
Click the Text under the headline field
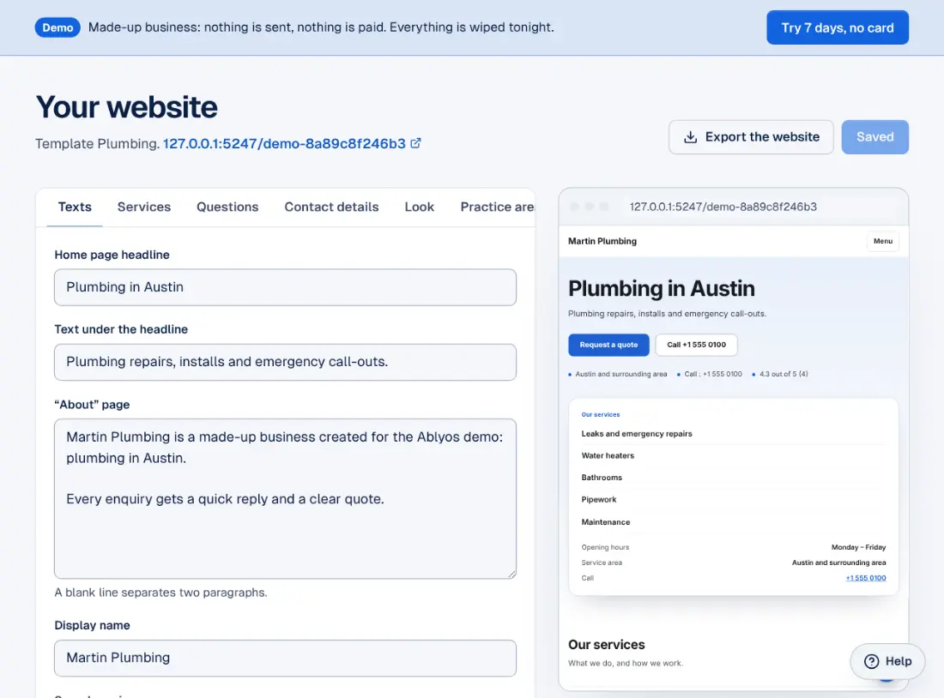tap(286, 362)
